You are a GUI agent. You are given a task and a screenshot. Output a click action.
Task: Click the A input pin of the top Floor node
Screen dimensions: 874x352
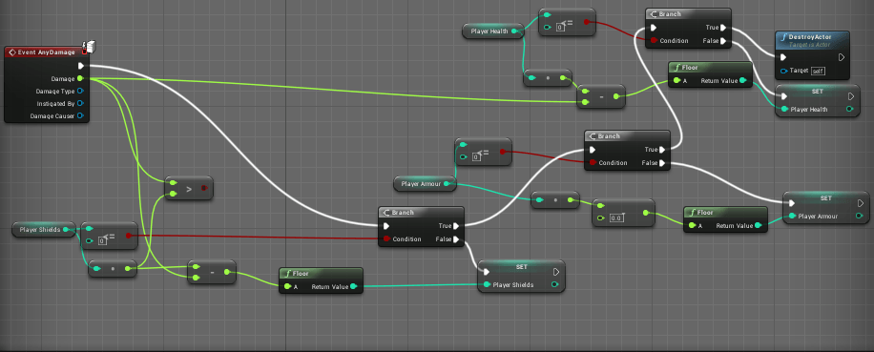click(x=676, y=81)
